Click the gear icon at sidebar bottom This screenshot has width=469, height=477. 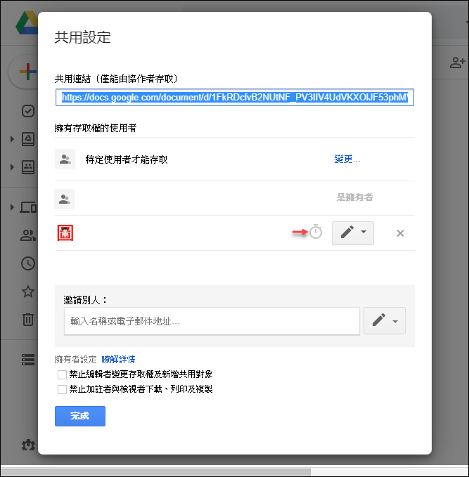(x=28, y=445)
